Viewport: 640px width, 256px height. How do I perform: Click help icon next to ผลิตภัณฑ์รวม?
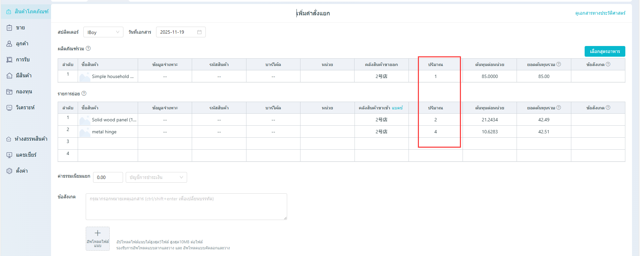coord(88,48)
